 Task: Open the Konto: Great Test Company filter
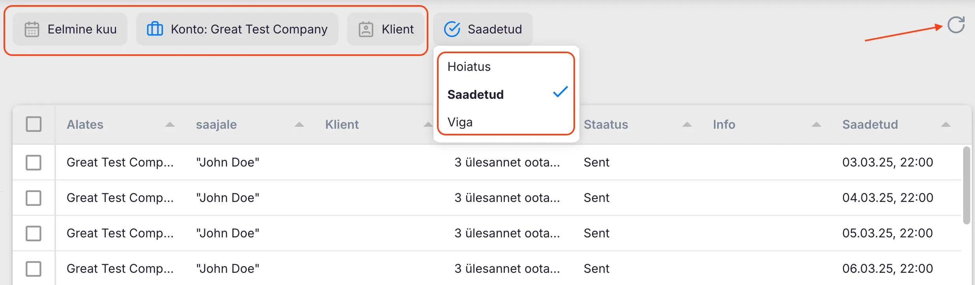(x=237, y=30)
